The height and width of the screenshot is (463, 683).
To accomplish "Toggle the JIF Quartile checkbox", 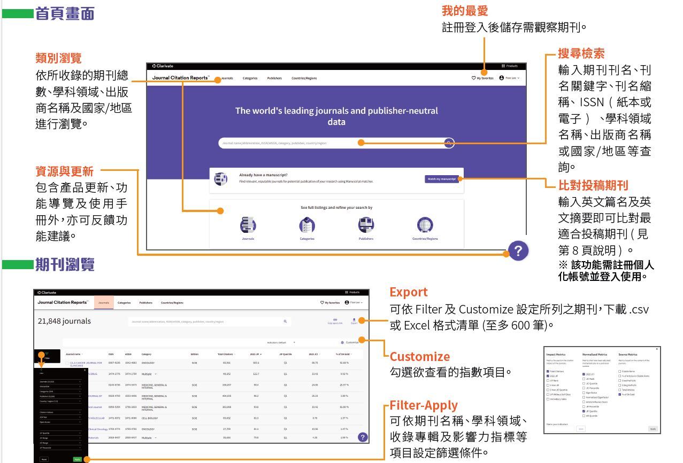I will coord(584,411).
